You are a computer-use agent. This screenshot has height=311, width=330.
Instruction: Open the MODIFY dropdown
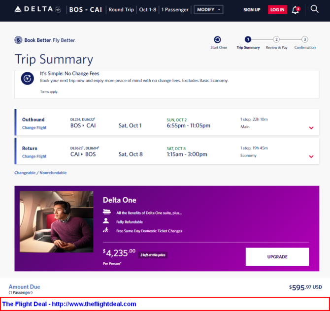tap(208, 10)
